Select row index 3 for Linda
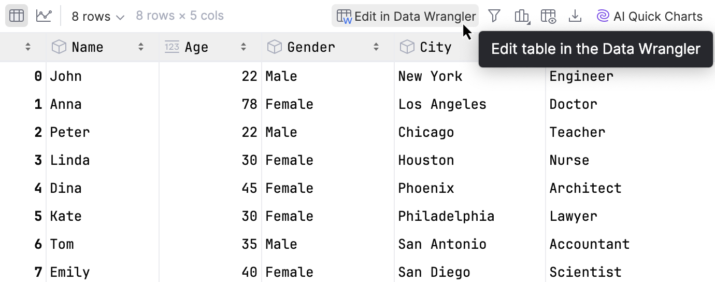The height and width of the screenshot is (282, 715). pyautogui.click(x=38, y=160)
